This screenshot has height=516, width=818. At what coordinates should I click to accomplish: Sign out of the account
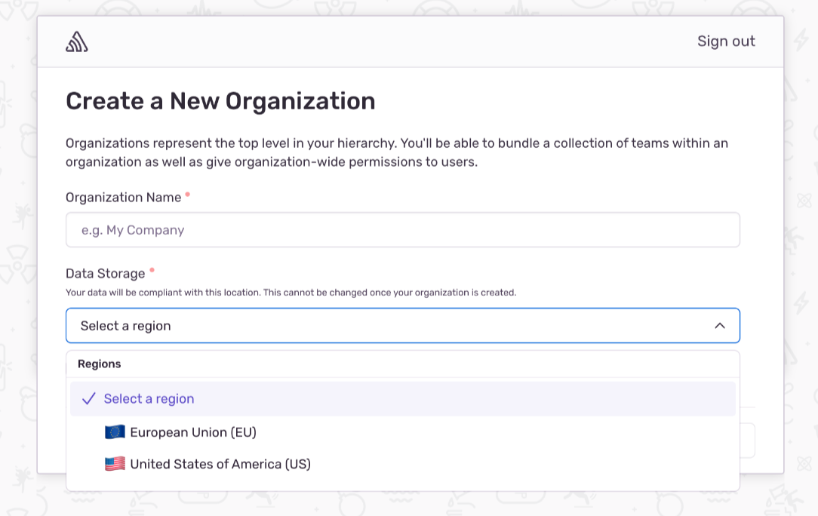(x=726, y=41)
